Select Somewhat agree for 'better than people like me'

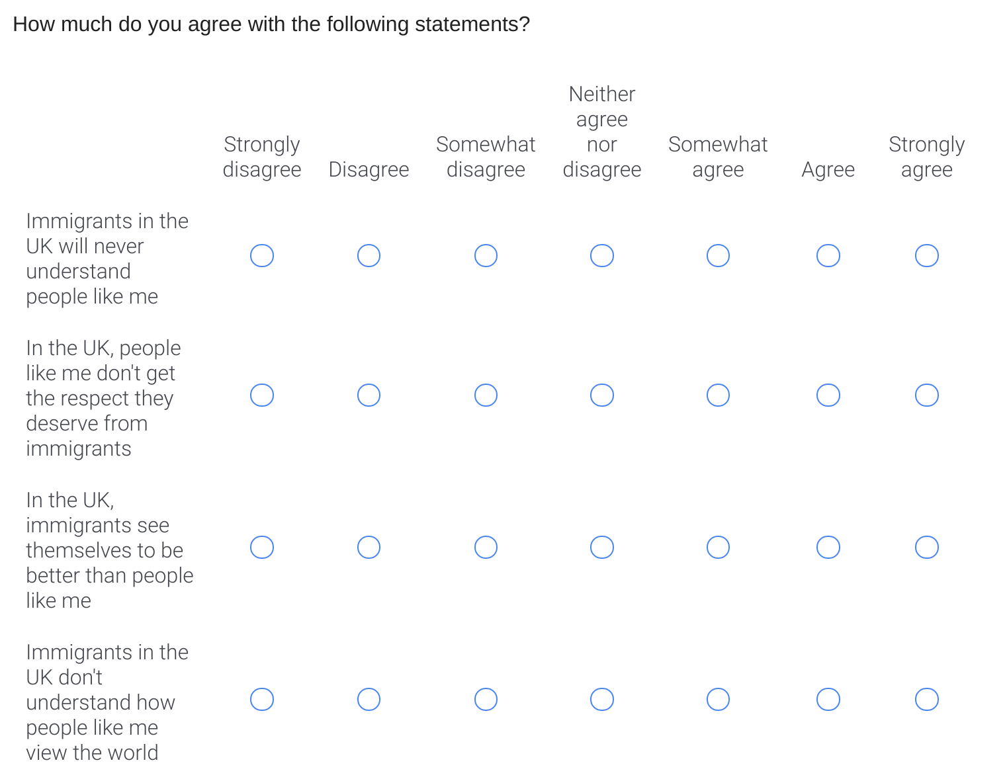click(x=718, y=548)
